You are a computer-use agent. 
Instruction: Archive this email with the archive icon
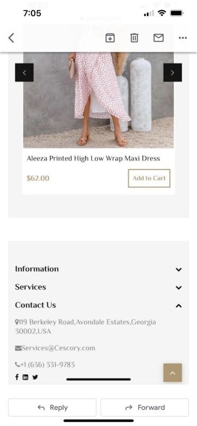coord(110,38)
